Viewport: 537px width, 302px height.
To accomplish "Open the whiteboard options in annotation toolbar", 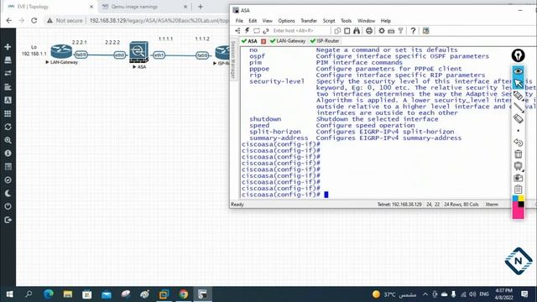I will pos(519,166).
